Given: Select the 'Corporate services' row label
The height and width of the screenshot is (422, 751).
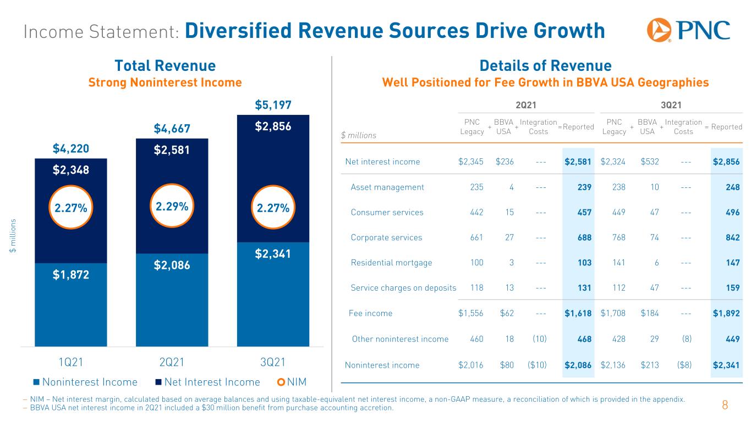Looking at the screenshot, I should tap(386, 237).
